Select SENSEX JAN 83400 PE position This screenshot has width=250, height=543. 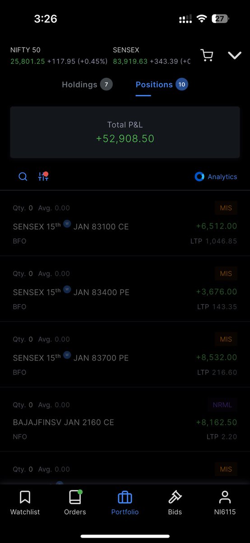125,289
